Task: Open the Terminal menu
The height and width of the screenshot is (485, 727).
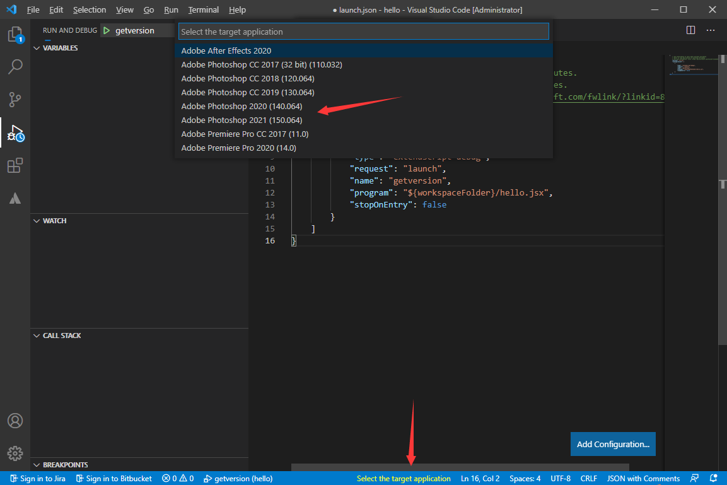Action: coord(203,9)
